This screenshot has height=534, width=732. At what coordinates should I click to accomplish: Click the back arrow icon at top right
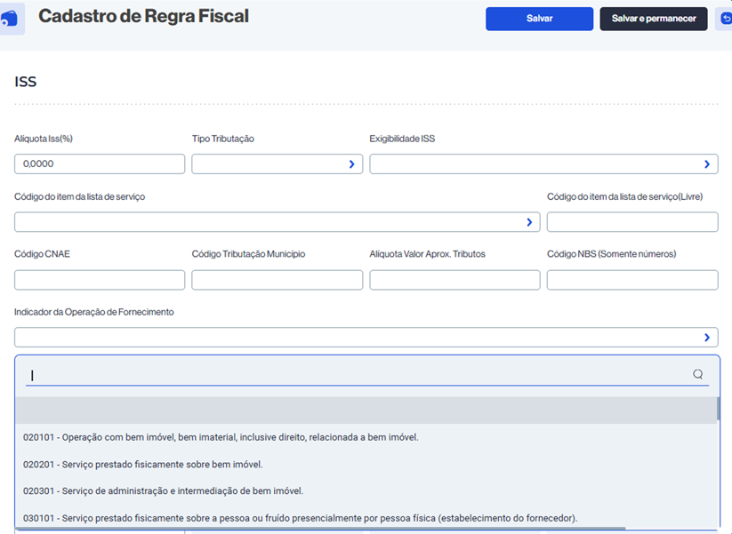725,19
